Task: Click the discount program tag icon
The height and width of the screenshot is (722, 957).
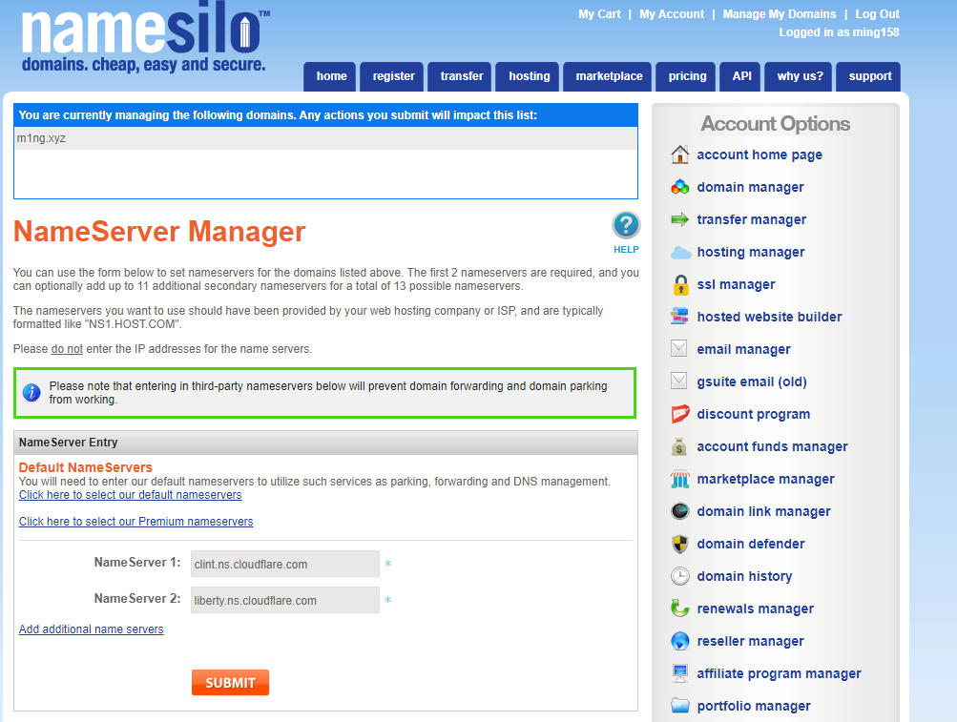Action: point(680,414)
